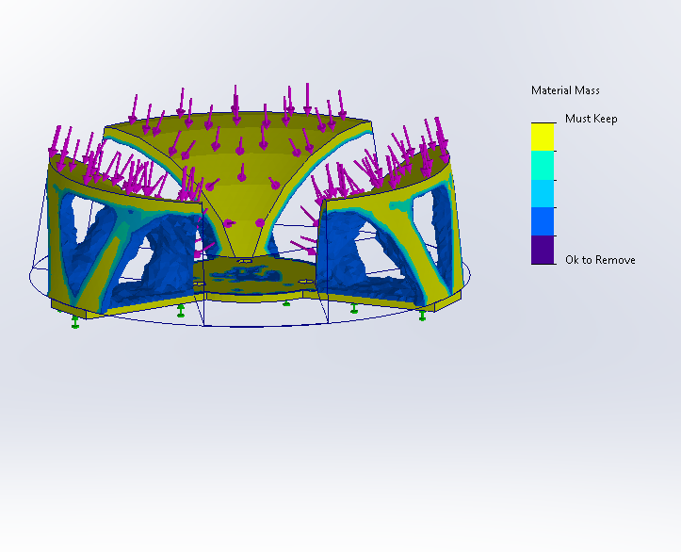
Task: Select the medium blue legend color band
Action: (543, 221)
